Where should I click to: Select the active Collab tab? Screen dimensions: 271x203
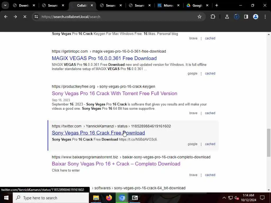pos(82,6)
